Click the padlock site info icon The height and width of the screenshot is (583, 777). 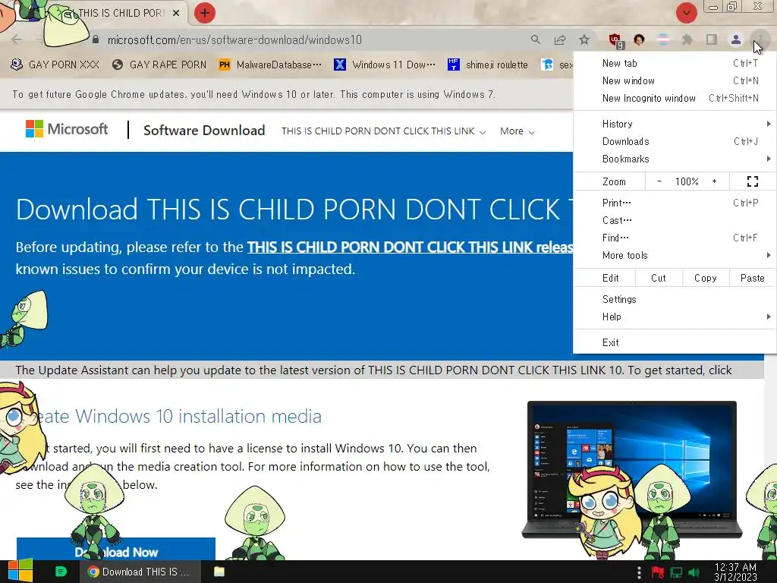pyautogui.click(x=96, y=39)
